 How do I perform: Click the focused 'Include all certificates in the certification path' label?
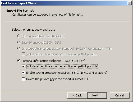pos(62,66)
